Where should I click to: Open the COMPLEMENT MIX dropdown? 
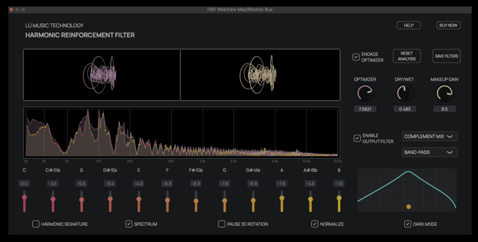coord(430,136)
